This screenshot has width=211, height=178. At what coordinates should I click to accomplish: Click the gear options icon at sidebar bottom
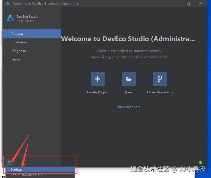pos(9,162)
